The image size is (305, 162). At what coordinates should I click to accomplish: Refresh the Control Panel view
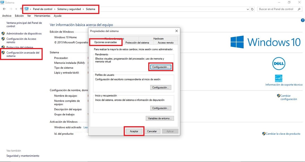[x=253, y=9]
